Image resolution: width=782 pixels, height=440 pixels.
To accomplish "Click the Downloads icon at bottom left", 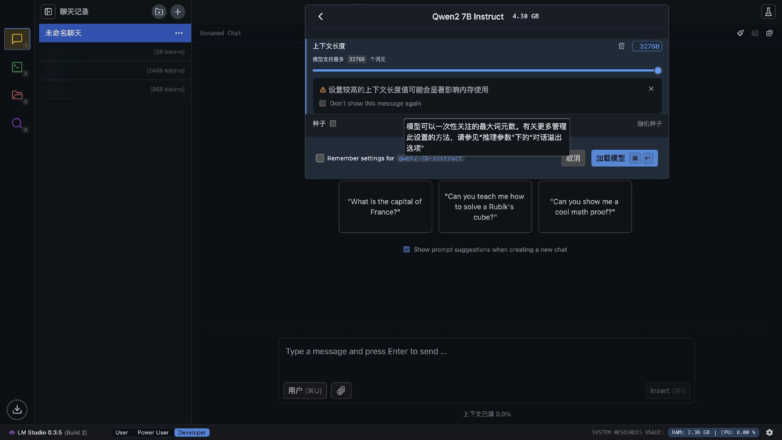I will click(17, 409).
